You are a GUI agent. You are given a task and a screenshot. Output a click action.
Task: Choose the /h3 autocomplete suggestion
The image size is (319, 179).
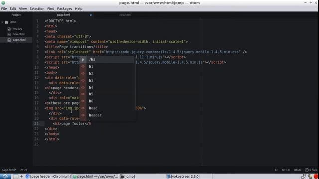click(x=107, y=59)
